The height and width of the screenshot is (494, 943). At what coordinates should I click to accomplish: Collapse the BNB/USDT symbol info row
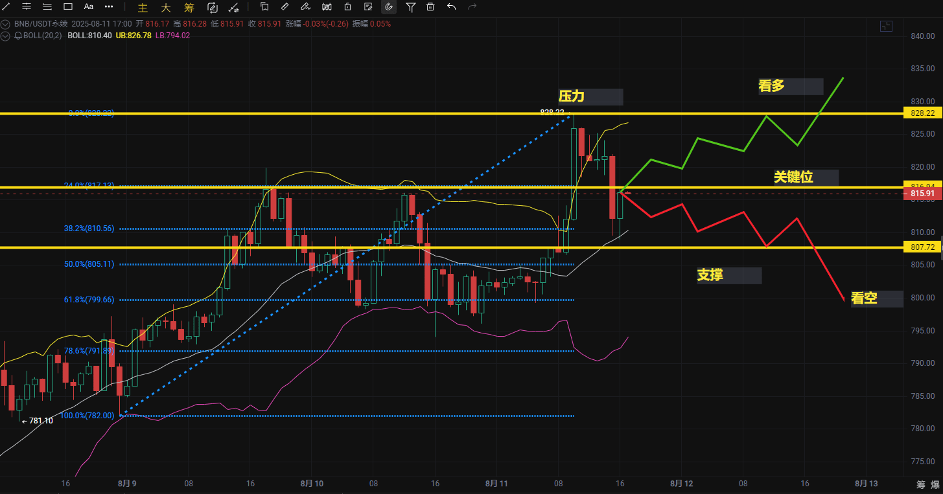coord(6,24)
